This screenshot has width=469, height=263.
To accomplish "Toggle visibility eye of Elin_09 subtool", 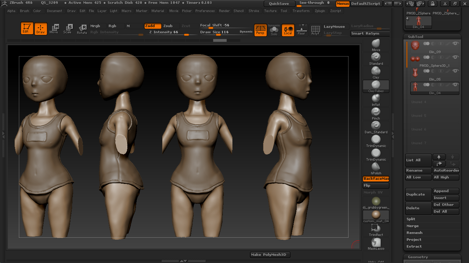I will pos(456,43).
